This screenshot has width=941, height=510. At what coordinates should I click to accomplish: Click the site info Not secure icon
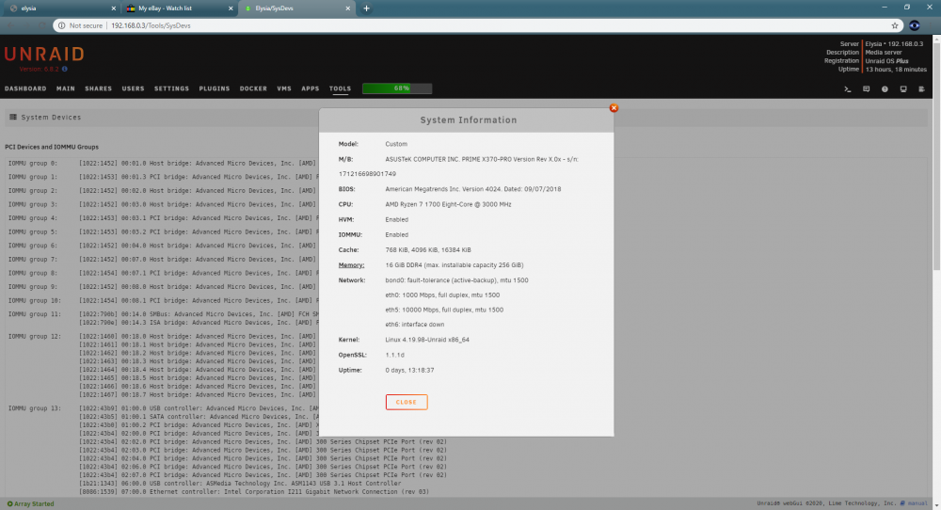tap(61, 25)
